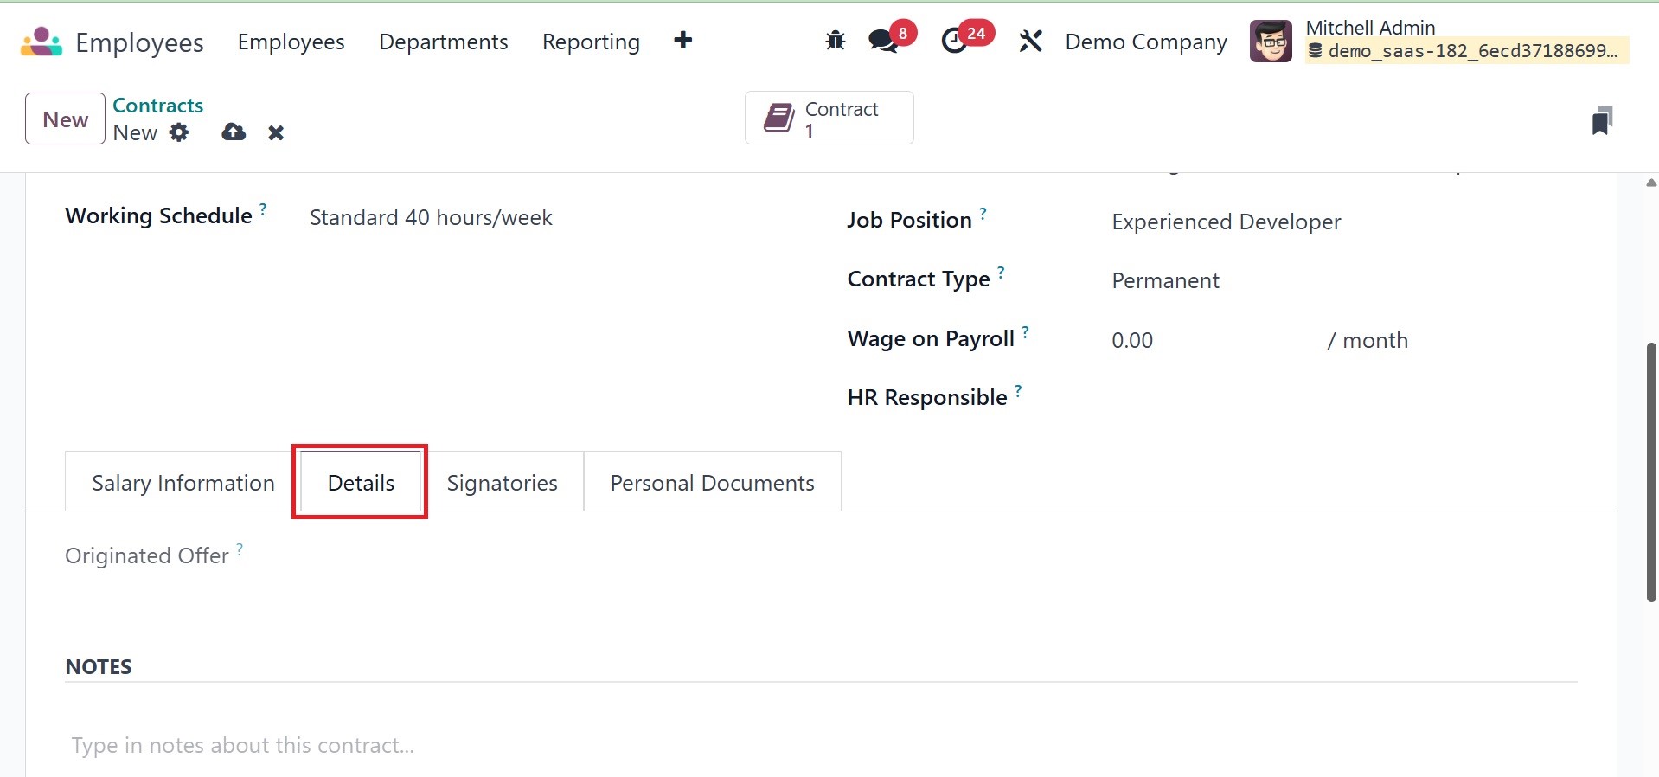1659x777 pixels.
Task: Click the vertical scrollbar thumb
Action: coord(1651,472)
